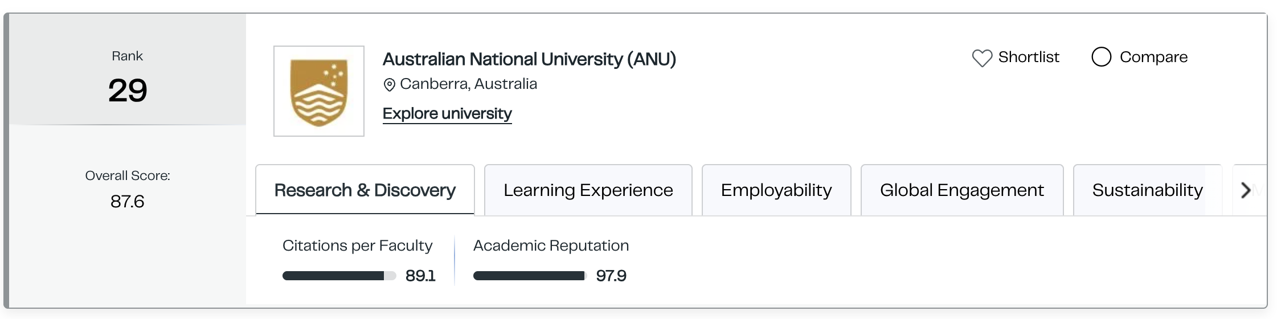This screenshot has width=1277, height=319.
Task: Click the Academic Reputation progress bar
Action: 530,276
